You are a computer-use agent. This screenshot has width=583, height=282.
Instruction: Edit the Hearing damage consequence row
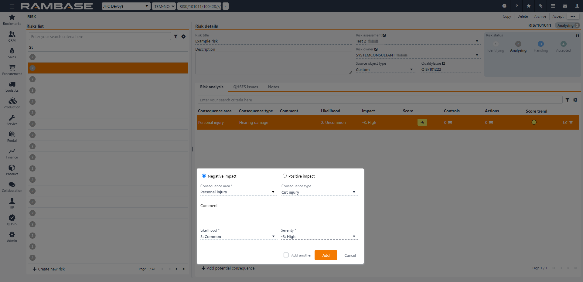coord(565,123)
